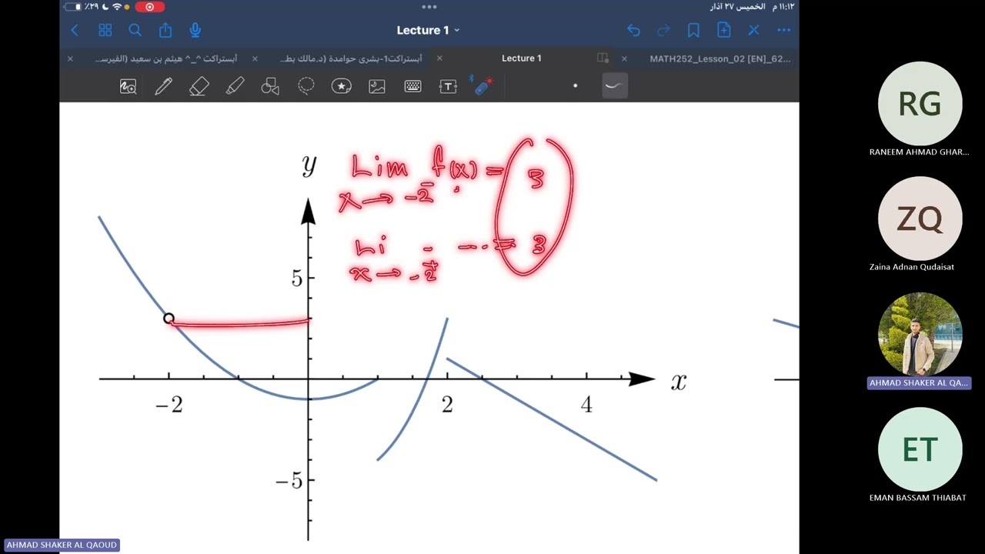
Task: Click the x-axis label −2
Action: pos(169,405)
